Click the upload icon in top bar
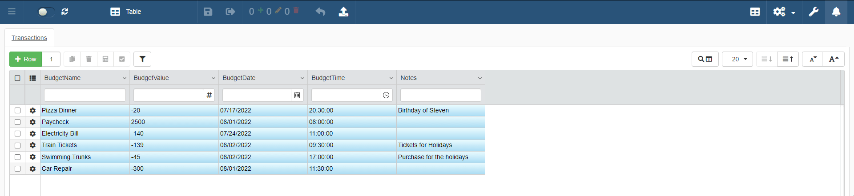This screenshot has height=196, width=854. pos(343,12)
